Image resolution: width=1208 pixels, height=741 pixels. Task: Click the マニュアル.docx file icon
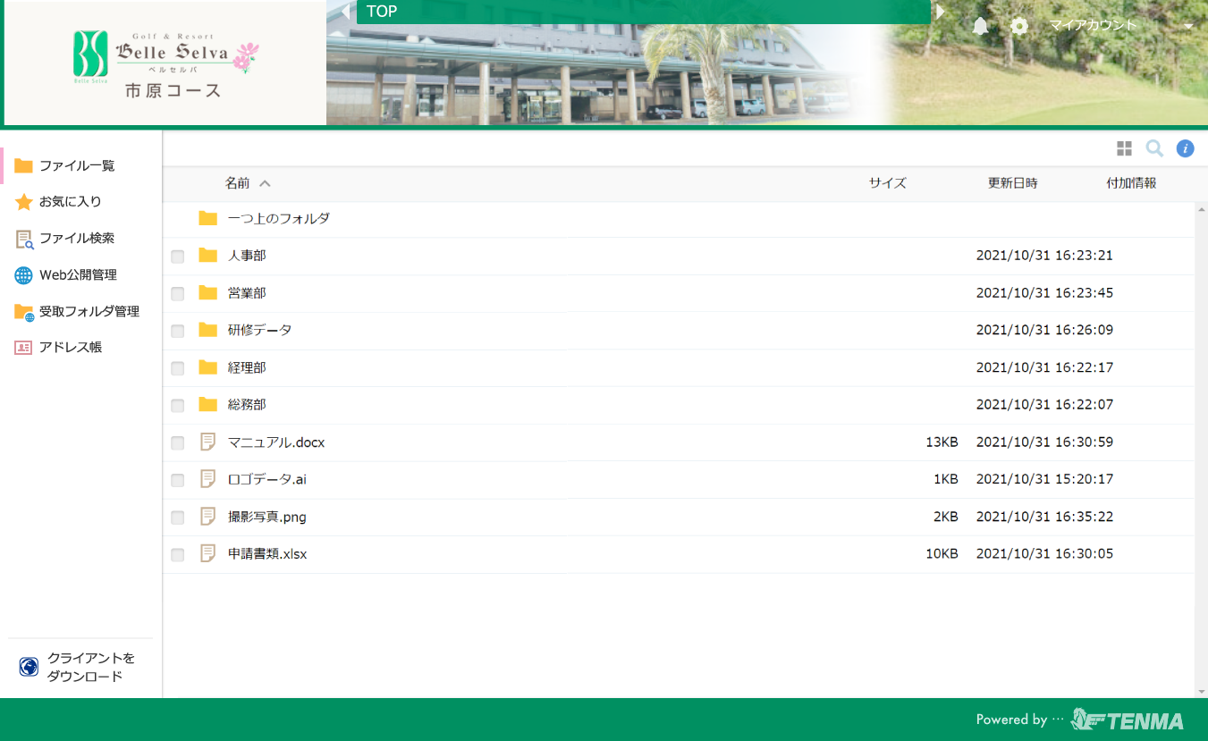tap(208, 442)
